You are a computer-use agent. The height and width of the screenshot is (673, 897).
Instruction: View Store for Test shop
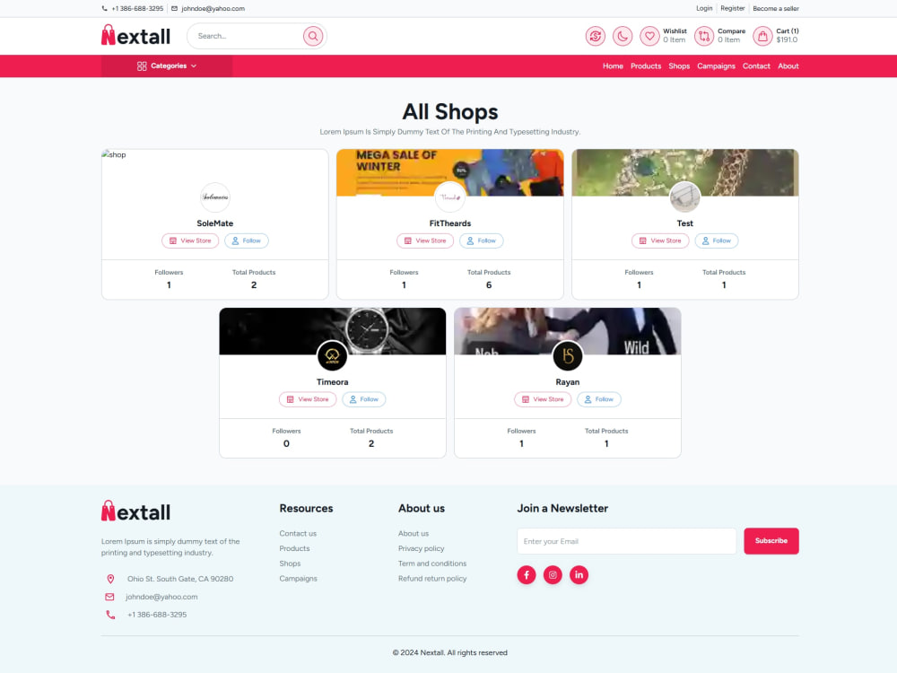point(660,240)
